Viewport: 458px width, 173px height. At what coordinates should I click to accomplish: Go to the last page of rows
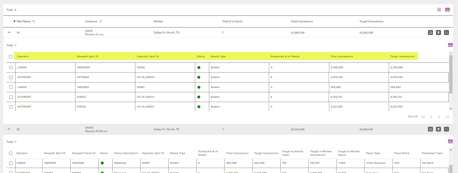(447, 117)
